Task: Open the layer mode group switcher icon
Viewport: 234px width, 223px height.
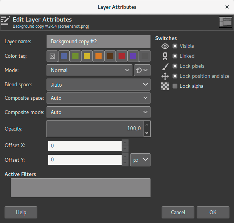Action: pos(142,70)
